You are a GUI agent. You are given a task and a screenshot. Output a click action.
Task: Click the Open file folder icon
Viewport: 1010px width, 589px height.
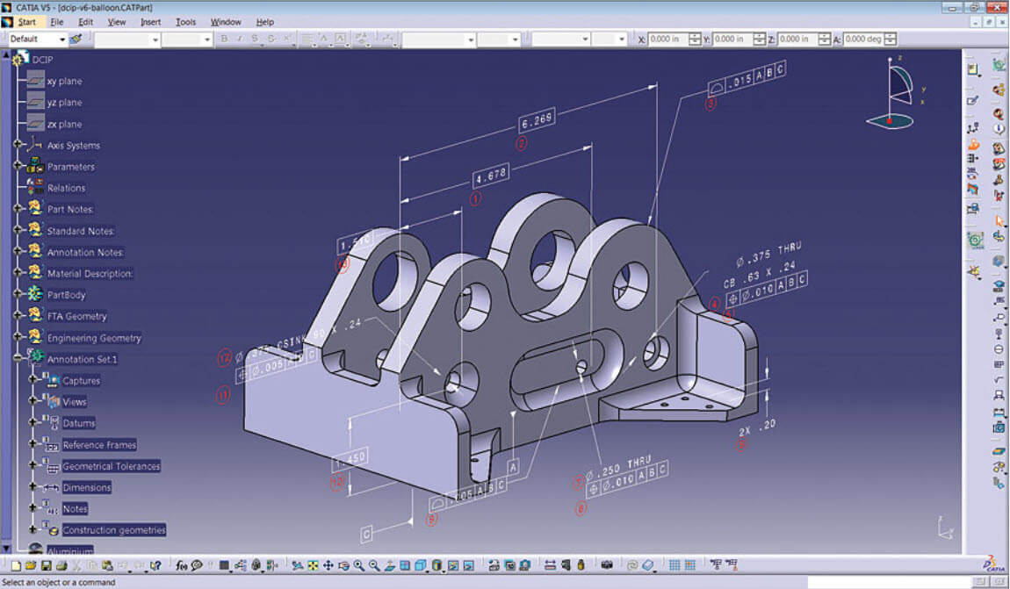(x=31, y=565)
